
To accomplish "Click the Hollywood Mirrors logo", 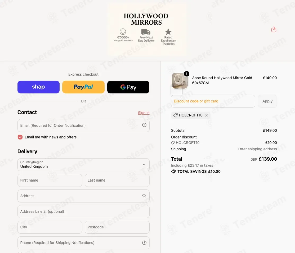I will (x=146, y=19).
